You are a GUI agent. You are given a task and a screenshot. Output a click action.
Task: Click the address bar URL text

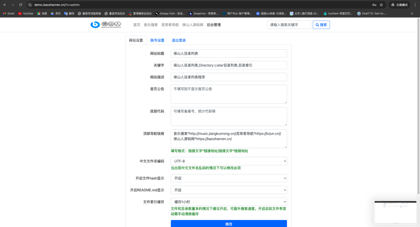pos(57,5)
